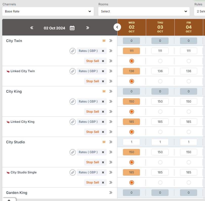Open the Rooms Select dropdown
The height and width of the screenshot is (201, 205).
pos(144,11)
